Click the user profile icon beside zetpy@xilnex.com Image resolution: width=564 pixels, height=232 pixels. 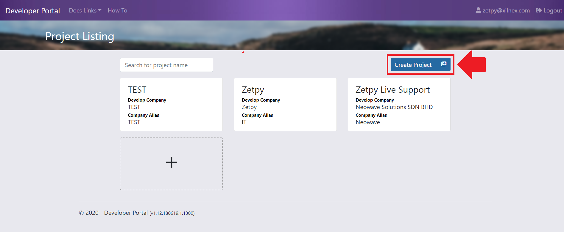[478, 10]
